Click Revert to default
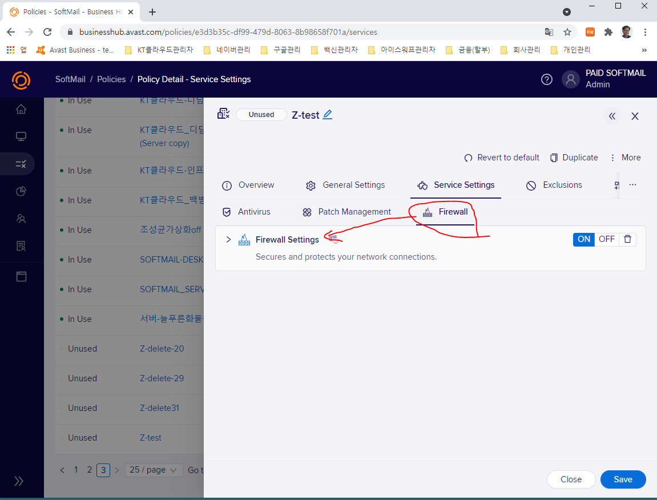 click(x=502, y=158)
